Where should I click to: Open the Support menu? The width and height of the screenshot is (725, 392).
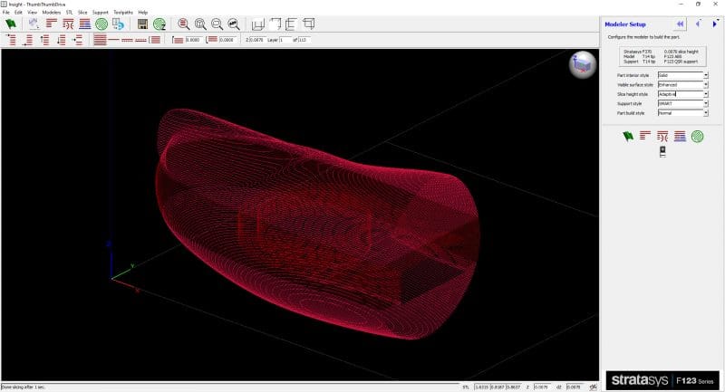pos(101,12)
